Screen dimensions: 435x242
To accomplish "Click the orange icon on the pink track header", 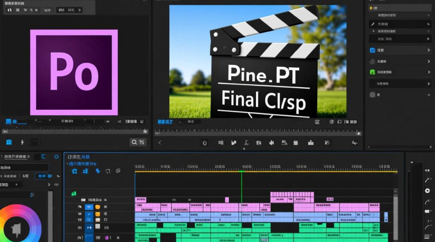I will [x=97, y=207].
